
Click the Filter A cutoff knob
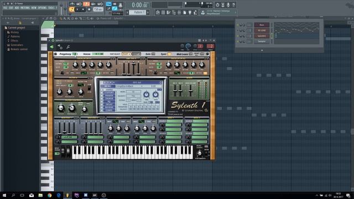(x=60, y=92)
